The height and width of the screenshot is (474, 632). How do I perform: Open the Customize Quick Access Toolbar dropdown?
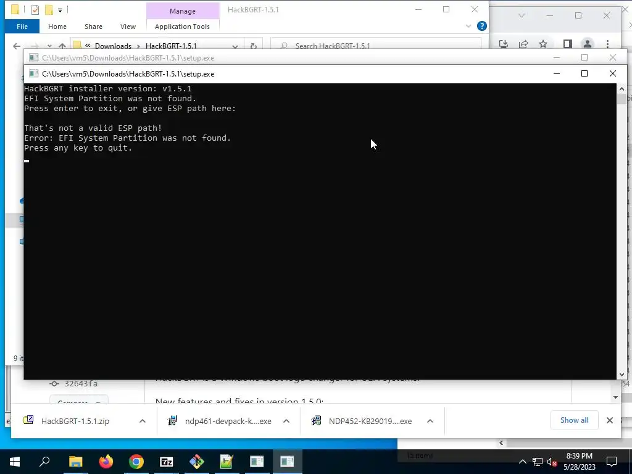60,10
